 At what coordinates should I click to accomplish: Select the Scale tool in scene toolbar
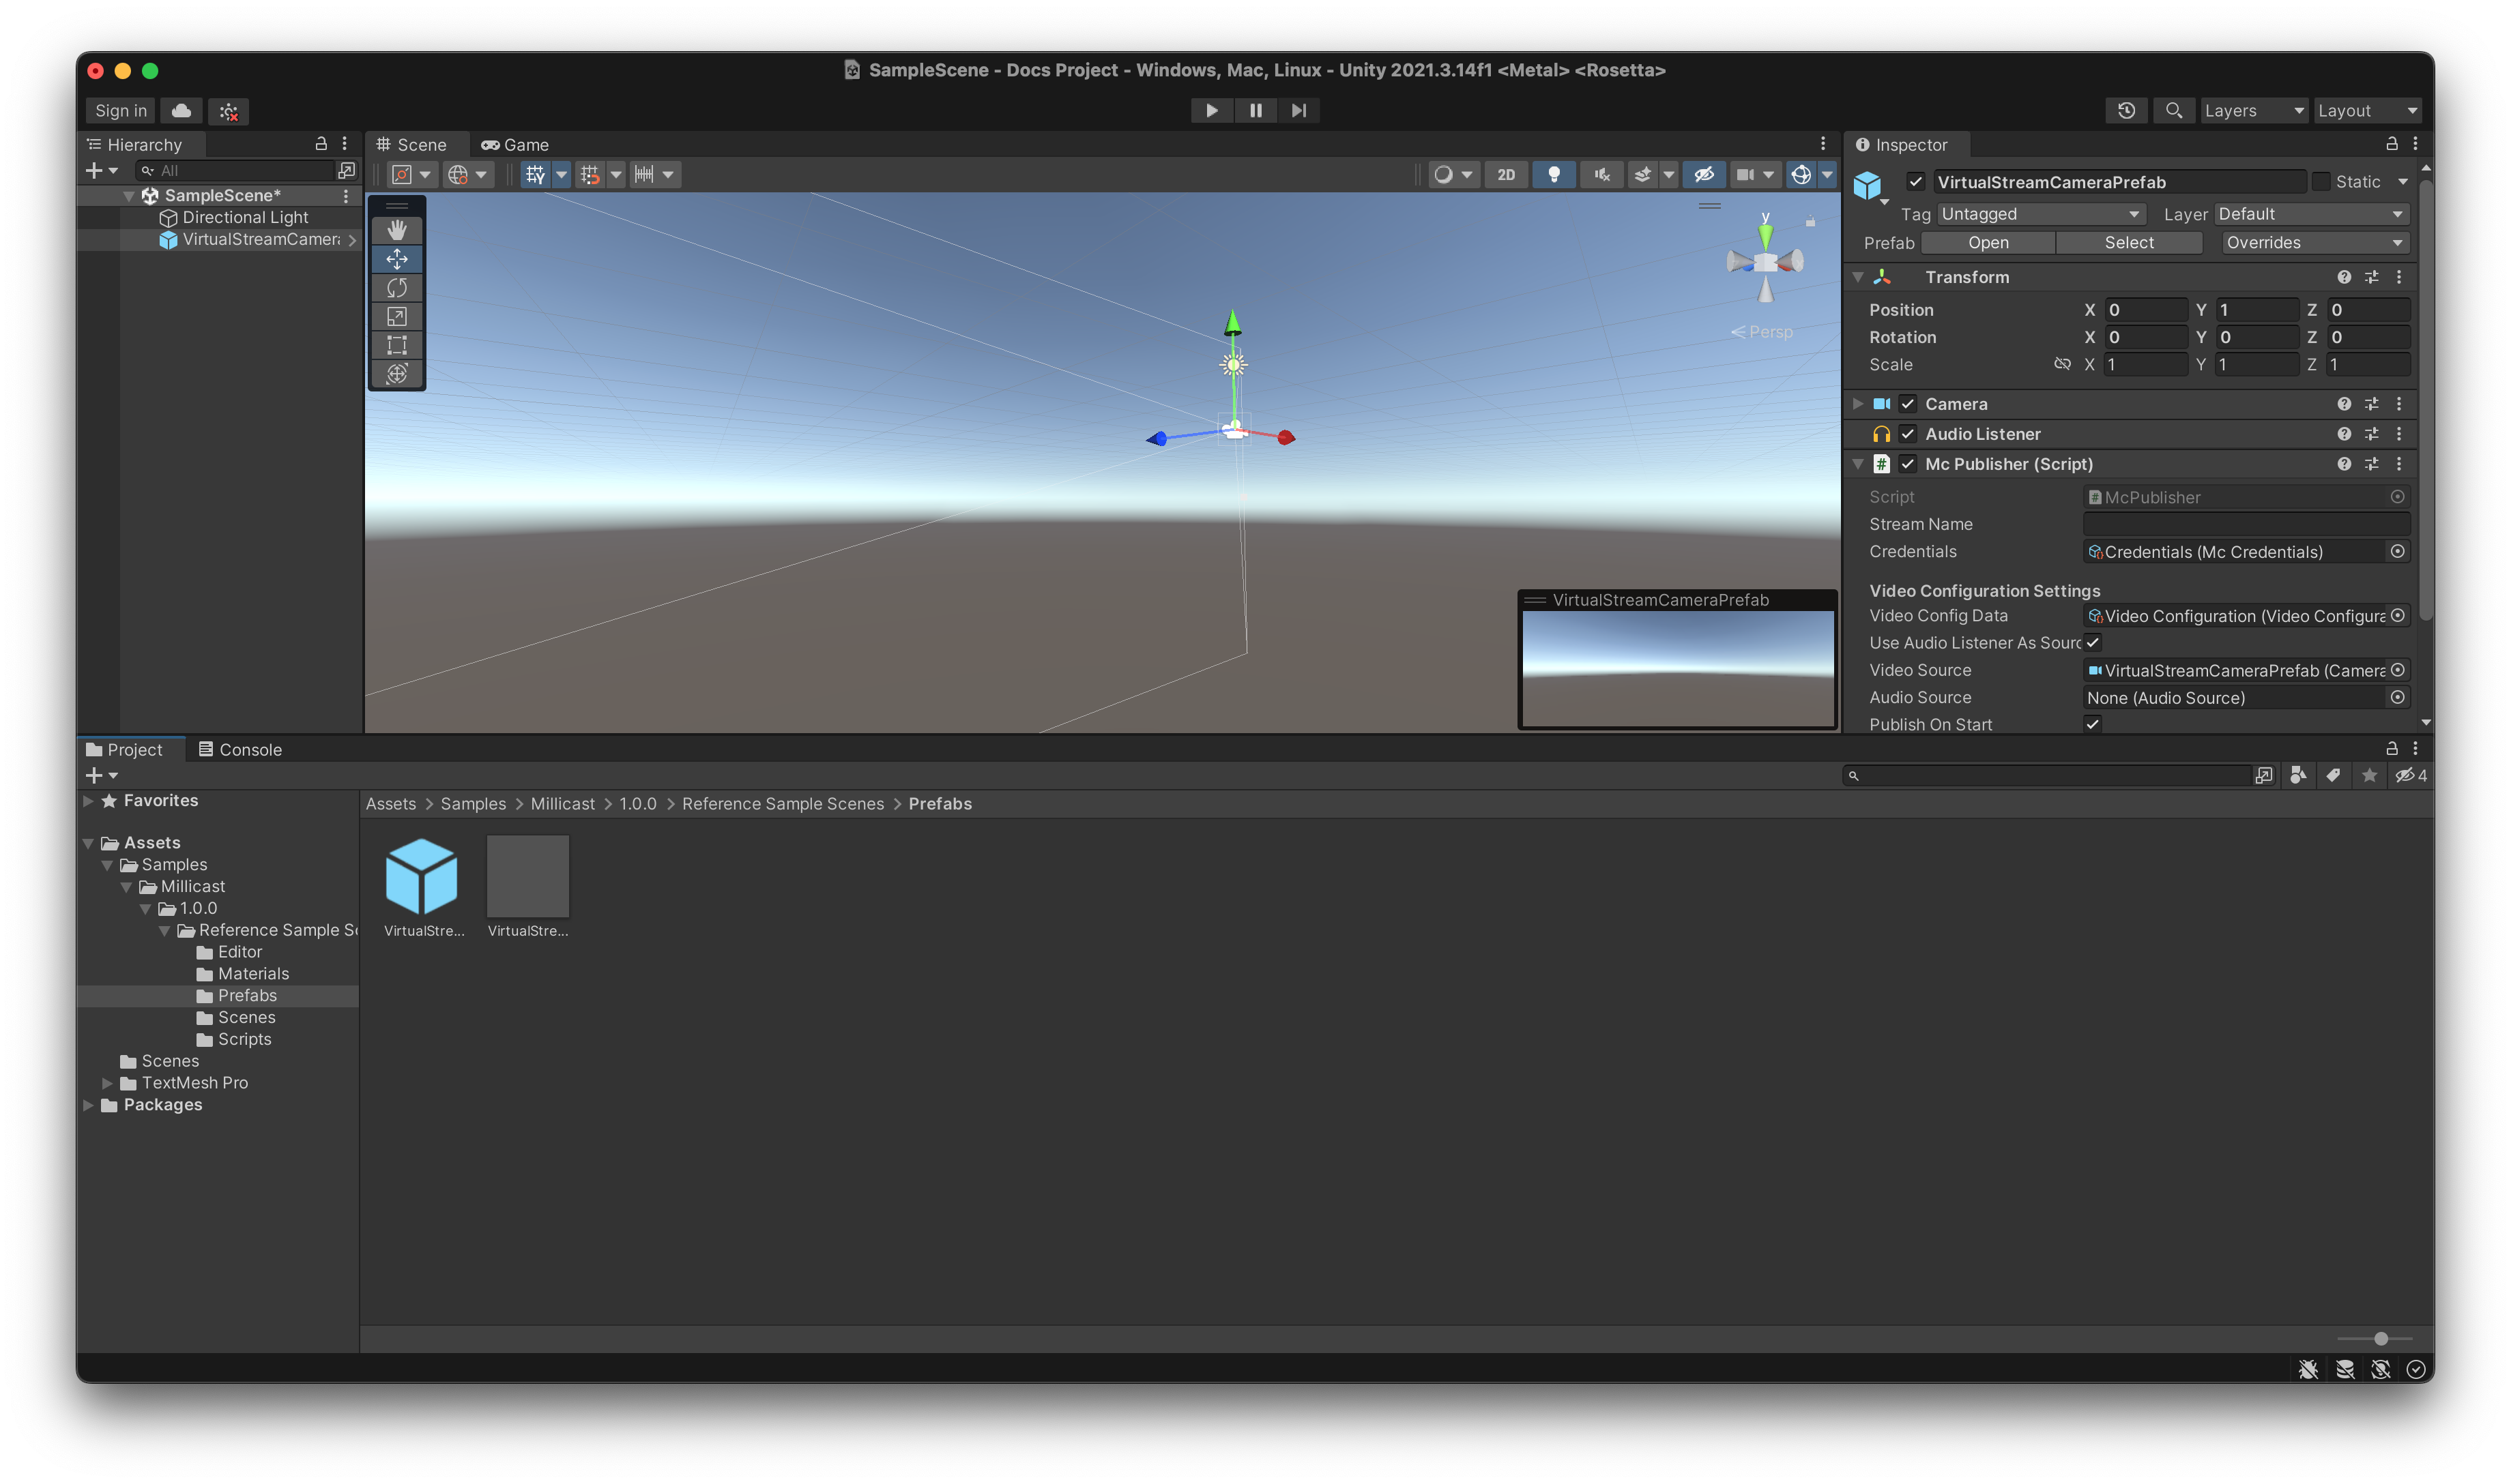click(x=397, y=317)
